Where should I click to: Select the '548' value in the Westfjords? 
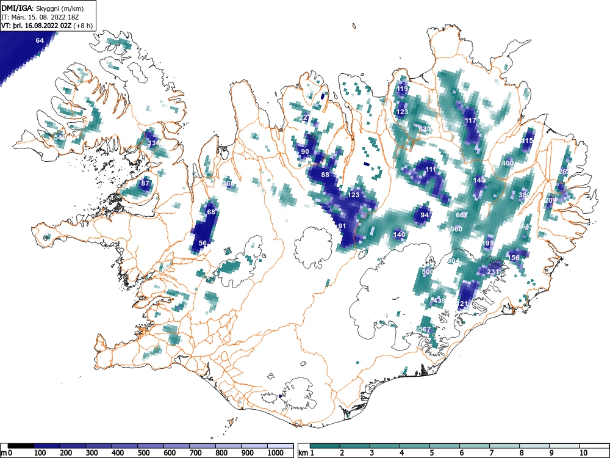click(x=60, y=137)
